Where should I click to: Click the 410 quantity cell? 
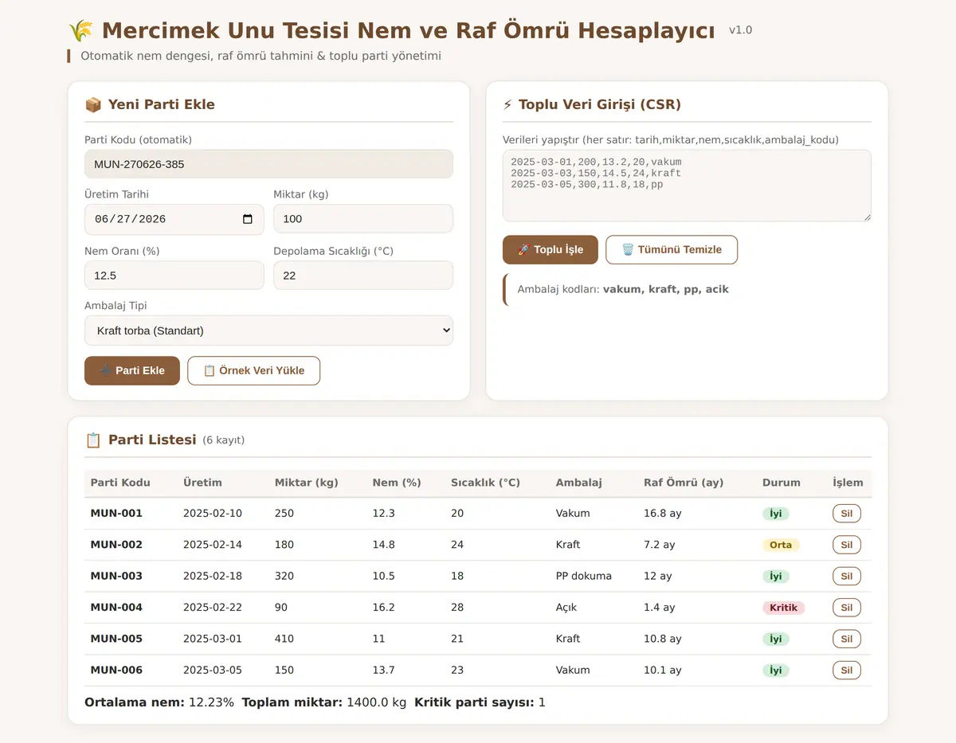(284, 639)
